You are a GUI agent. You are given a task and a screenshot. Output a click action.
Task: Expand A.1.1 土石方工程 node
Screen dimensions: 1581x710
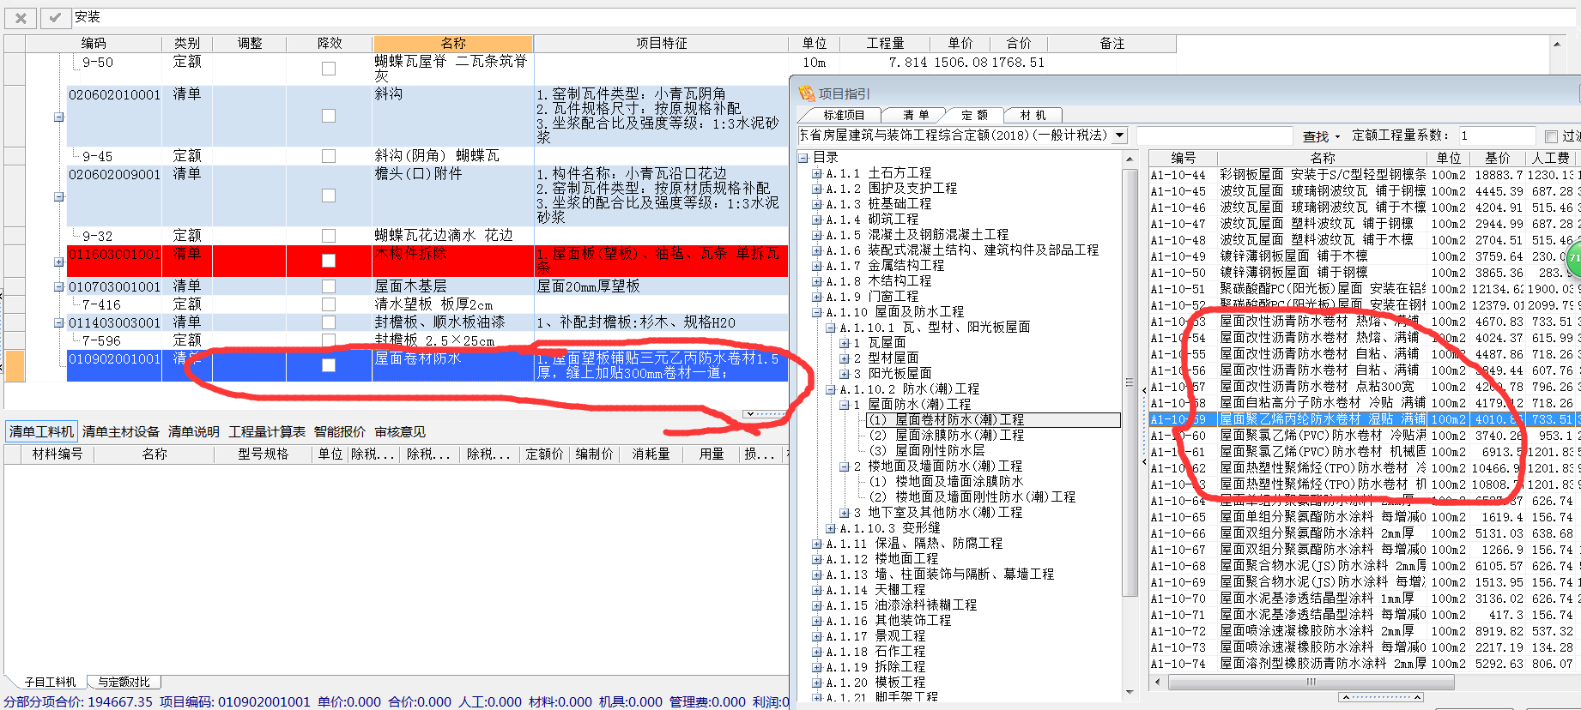pos(817,173)
